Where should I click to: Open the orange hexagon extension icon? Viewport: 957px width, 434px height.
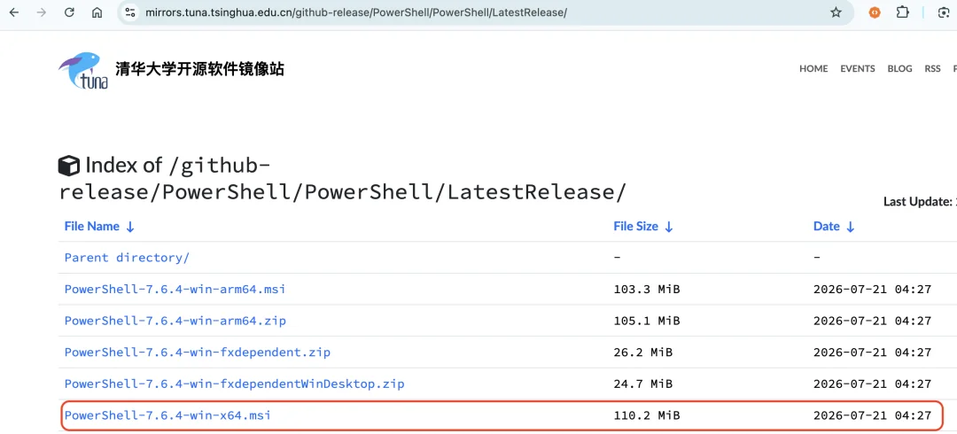(875, 12)
